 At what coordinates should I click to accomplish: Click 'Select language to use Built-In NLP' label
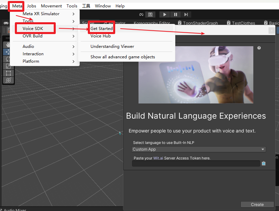click(163, 143)
